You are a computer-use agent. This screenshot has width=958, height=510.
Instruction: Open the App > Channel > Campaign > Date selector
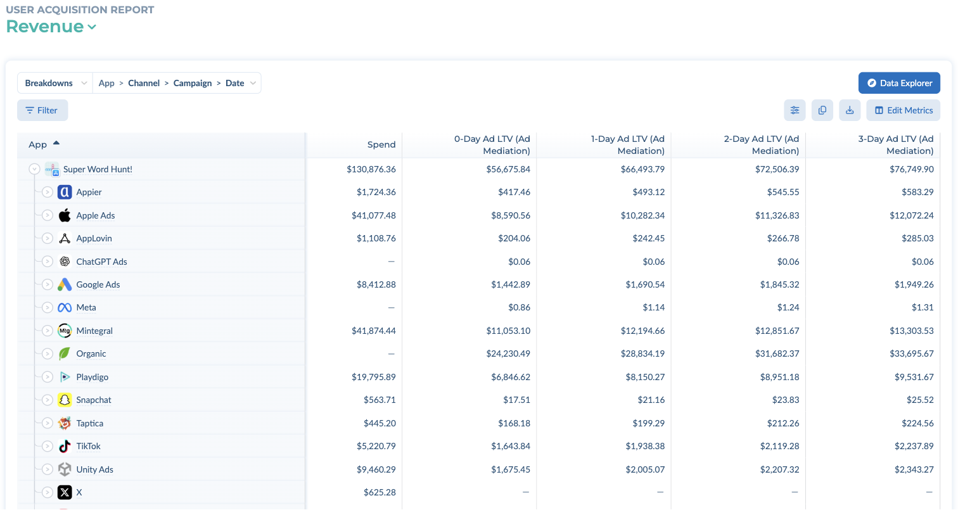(177, 83)
